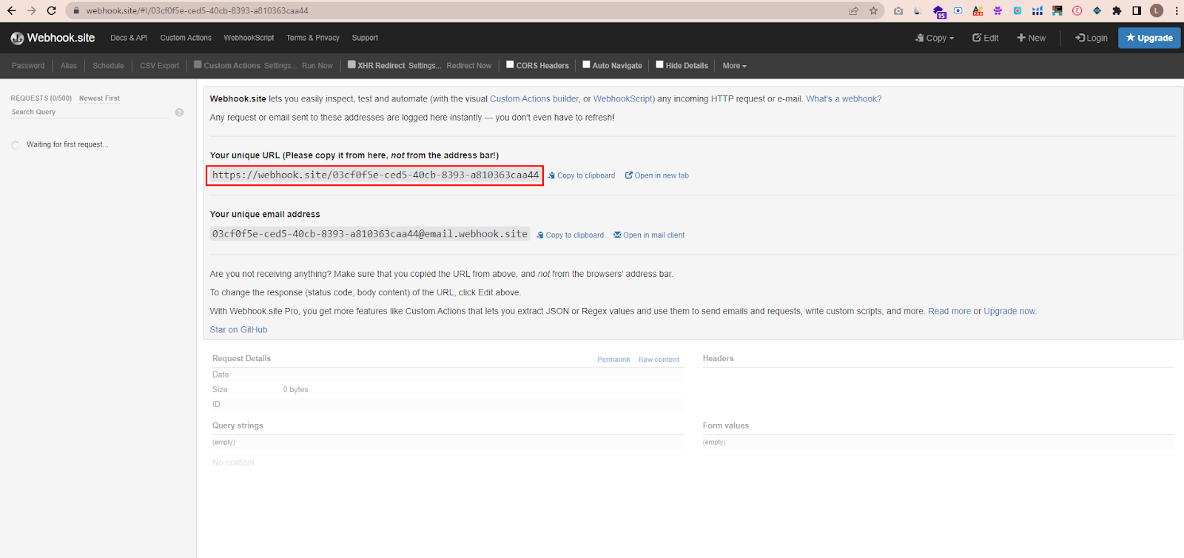Image resolution: width=1184 pixels, height=558 pixels.
Task: Open the graduation cap extension with badge 15
Action: pos(939,11)
